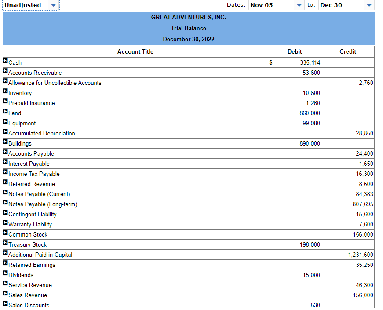Click the arrow icon beside Prepaid Insurance

point(4,101)
